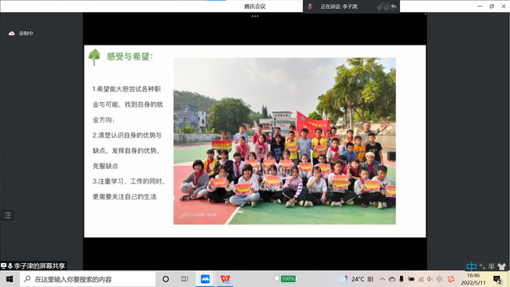
Task: Open Task View on taskbar
Action: (185, 279)
